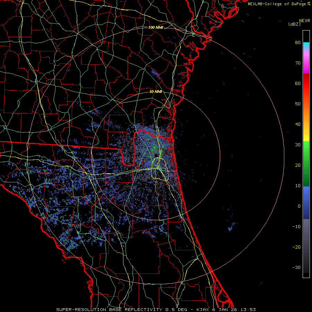This screenshot has width=312, height=312.
Task: Click the cyan top of color bar
Action: click(306, 45)
